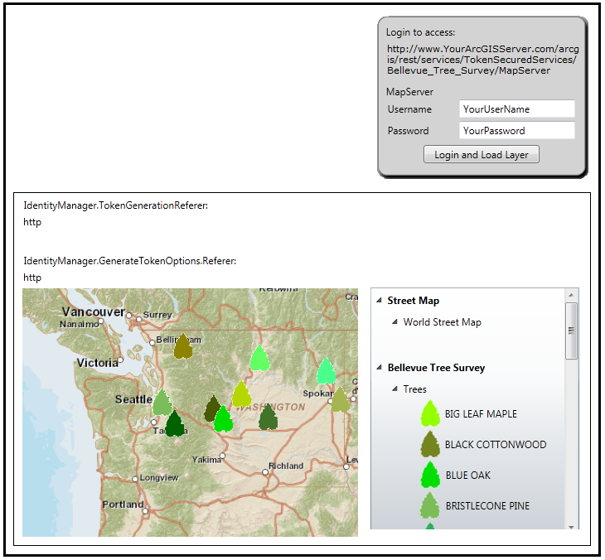Click the IdentityManager.TokenGenerationReferer label

click(x=116, y=205)
